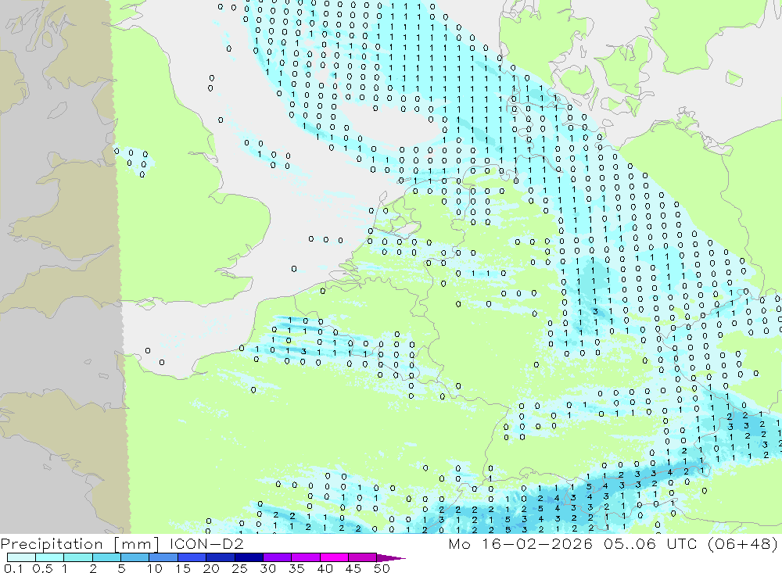Click the '[mm]' unit label
Viewport: 782px width, 573px height.
(x=136, y=544)
